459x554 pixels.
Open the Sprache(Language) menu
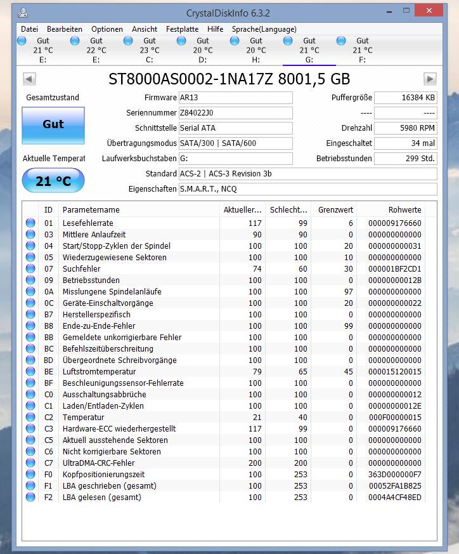pyautogui.click(x=264, y=29)
